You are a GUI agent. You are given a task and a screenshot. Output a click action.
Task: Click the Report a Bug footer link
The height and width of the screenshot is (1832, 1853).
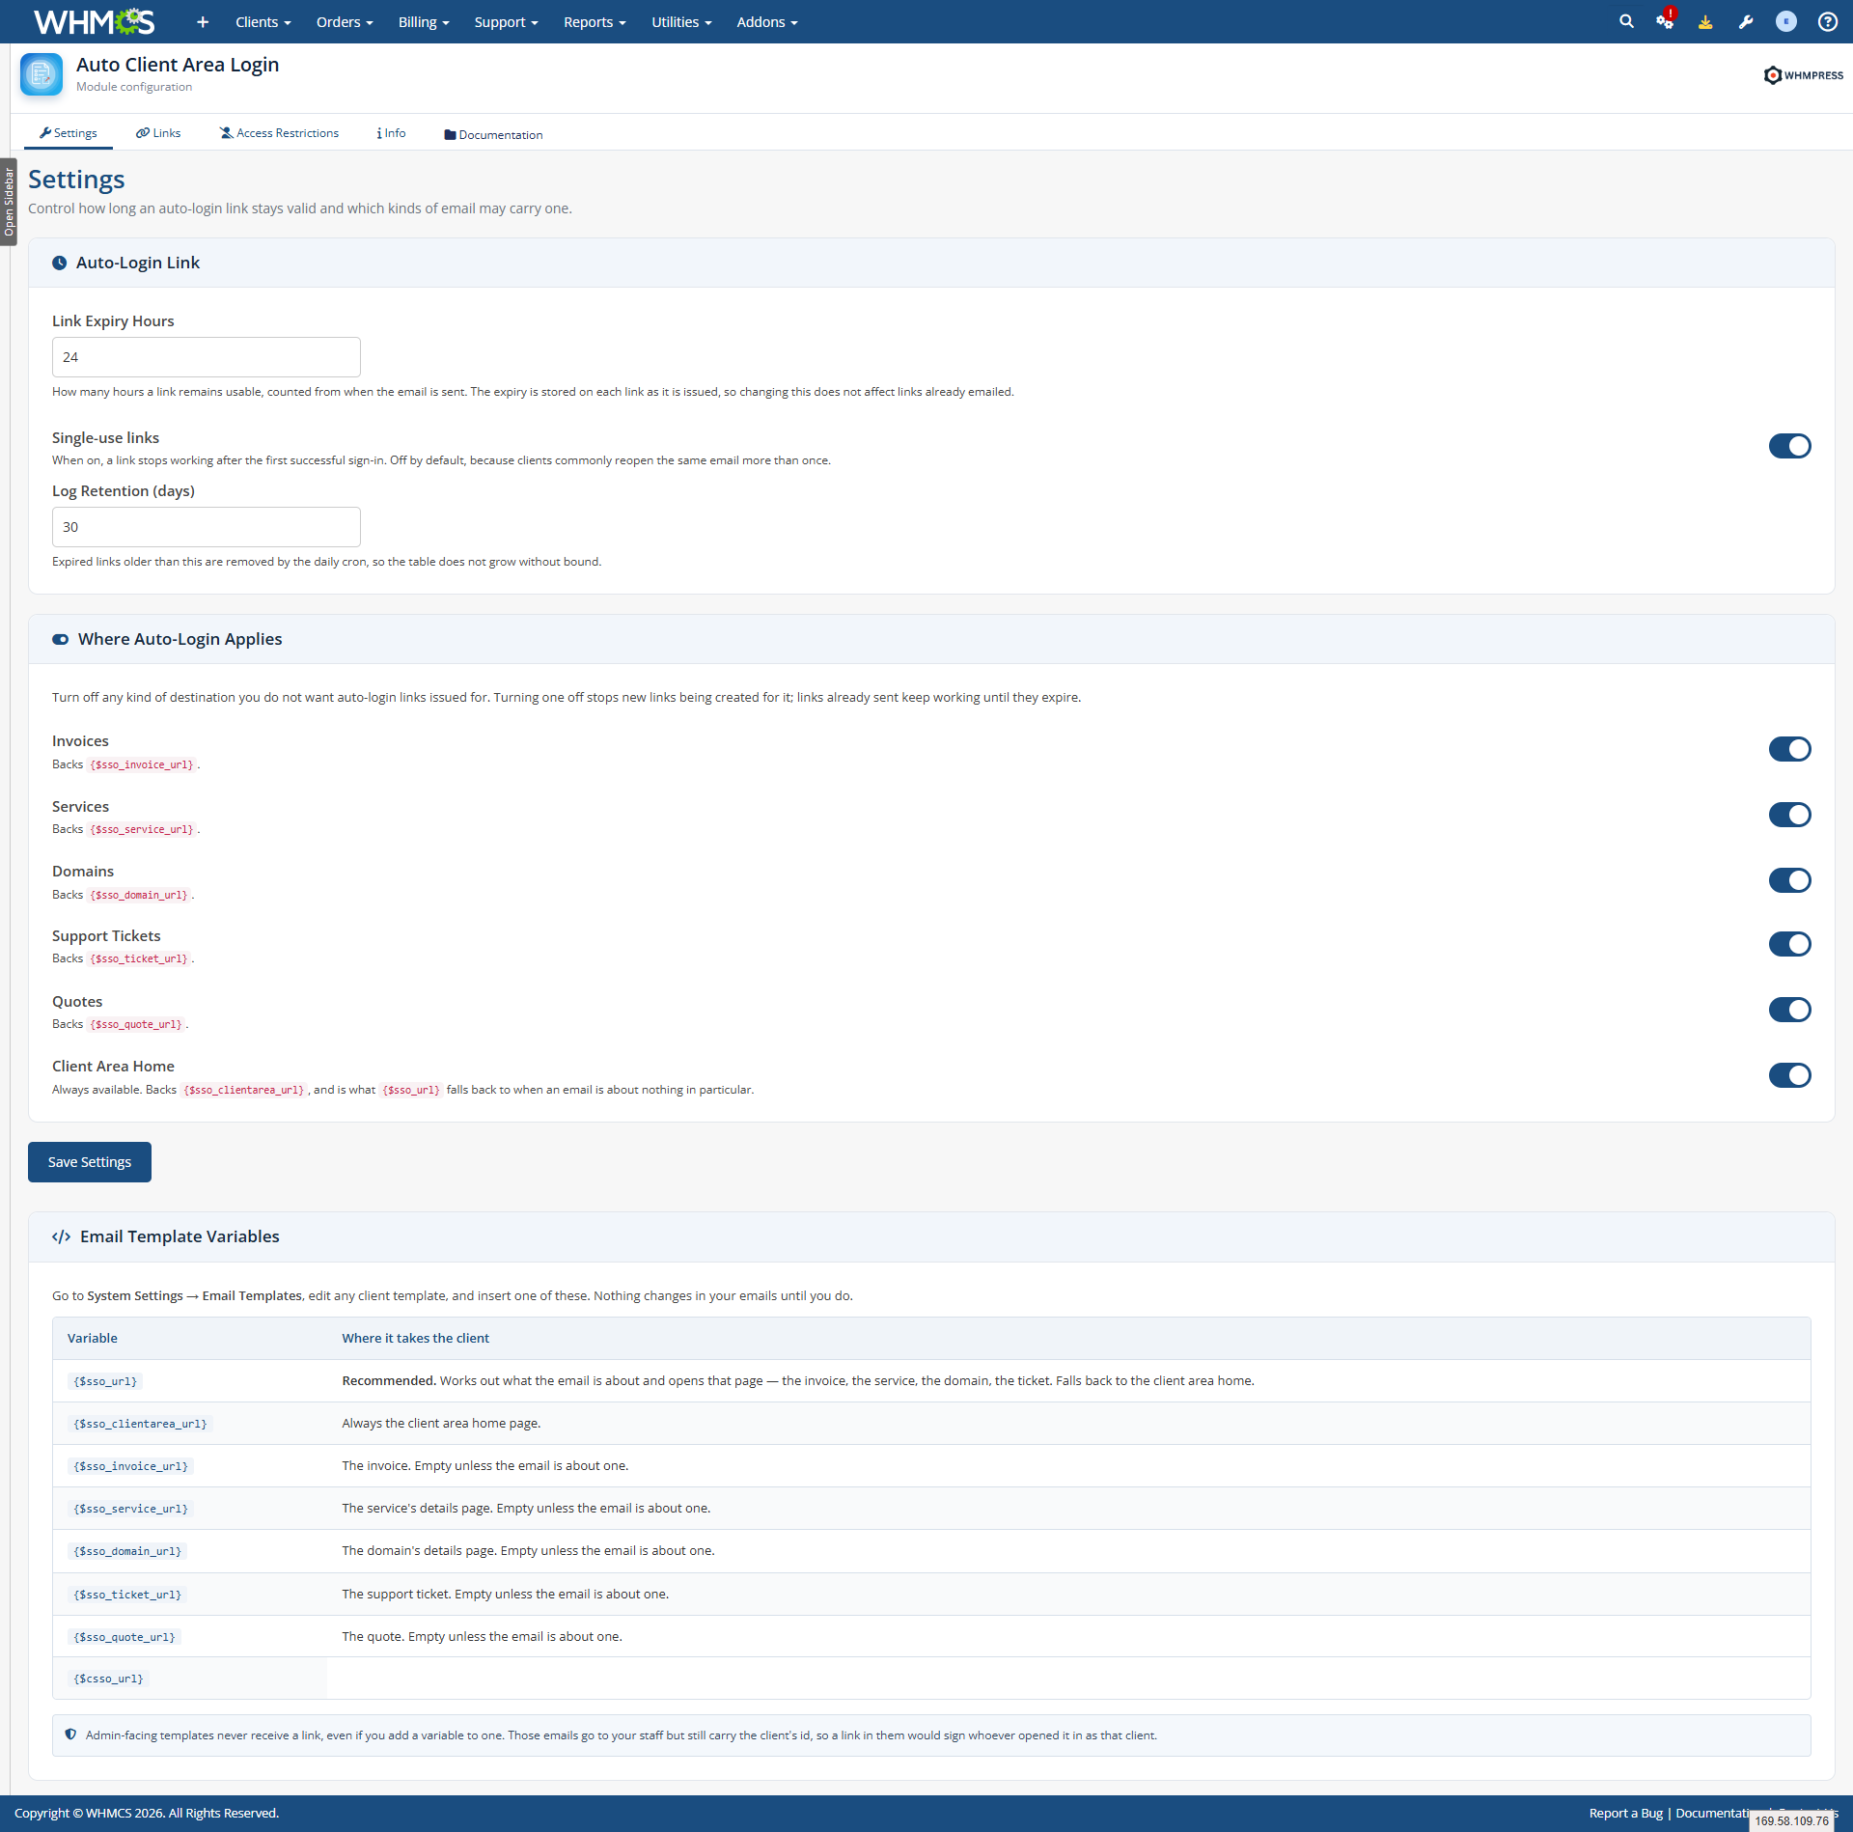tap(1625, 1813)
